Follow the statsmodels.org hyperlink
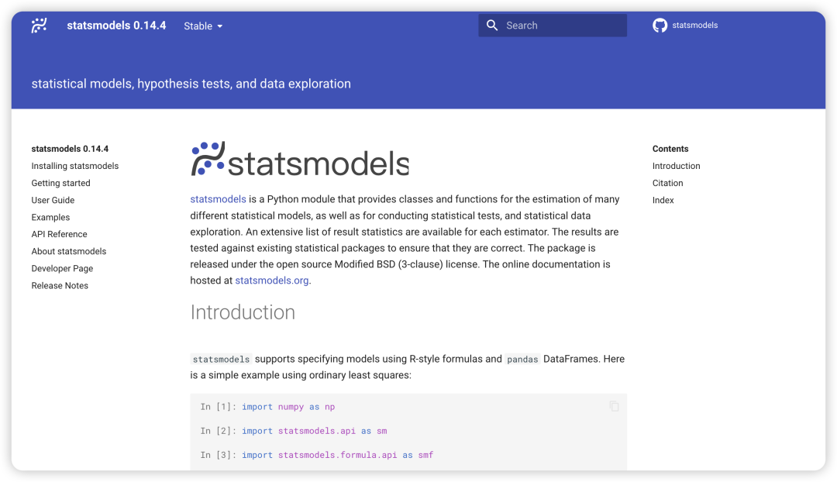Screen dimensions: 837x482 (x=272, y=281)
